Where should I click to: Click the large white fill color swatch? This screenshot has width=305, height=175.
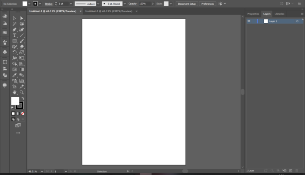coord(15,101)
